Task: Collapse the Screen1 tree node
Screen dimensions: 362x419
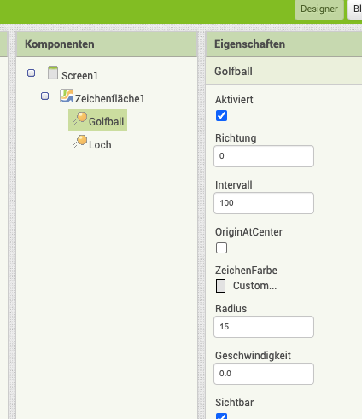Action: (31, 73)
